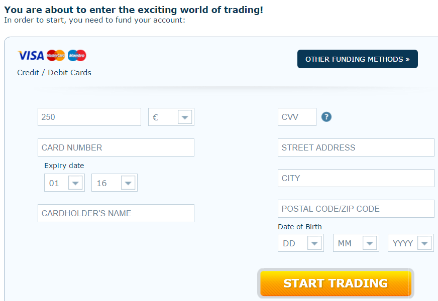The width and height of the screenshot is (438, 301).
Task: Open the birth year YYYY dropdown
Action: (x=411, y=243)
